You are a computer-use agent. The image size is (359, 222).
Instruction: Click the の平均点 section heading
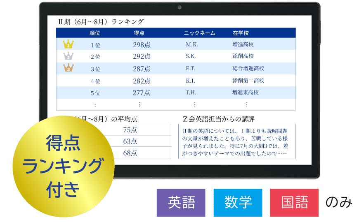[x=124, y=119]
